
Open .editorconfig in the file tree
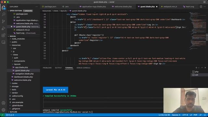click(17, 96)
